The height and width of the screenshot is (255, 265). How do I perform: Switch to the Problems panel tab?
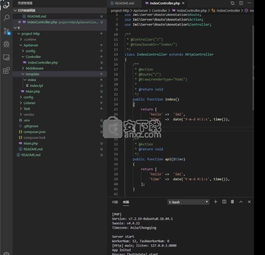pyautogui.click(x=115, y=202)
